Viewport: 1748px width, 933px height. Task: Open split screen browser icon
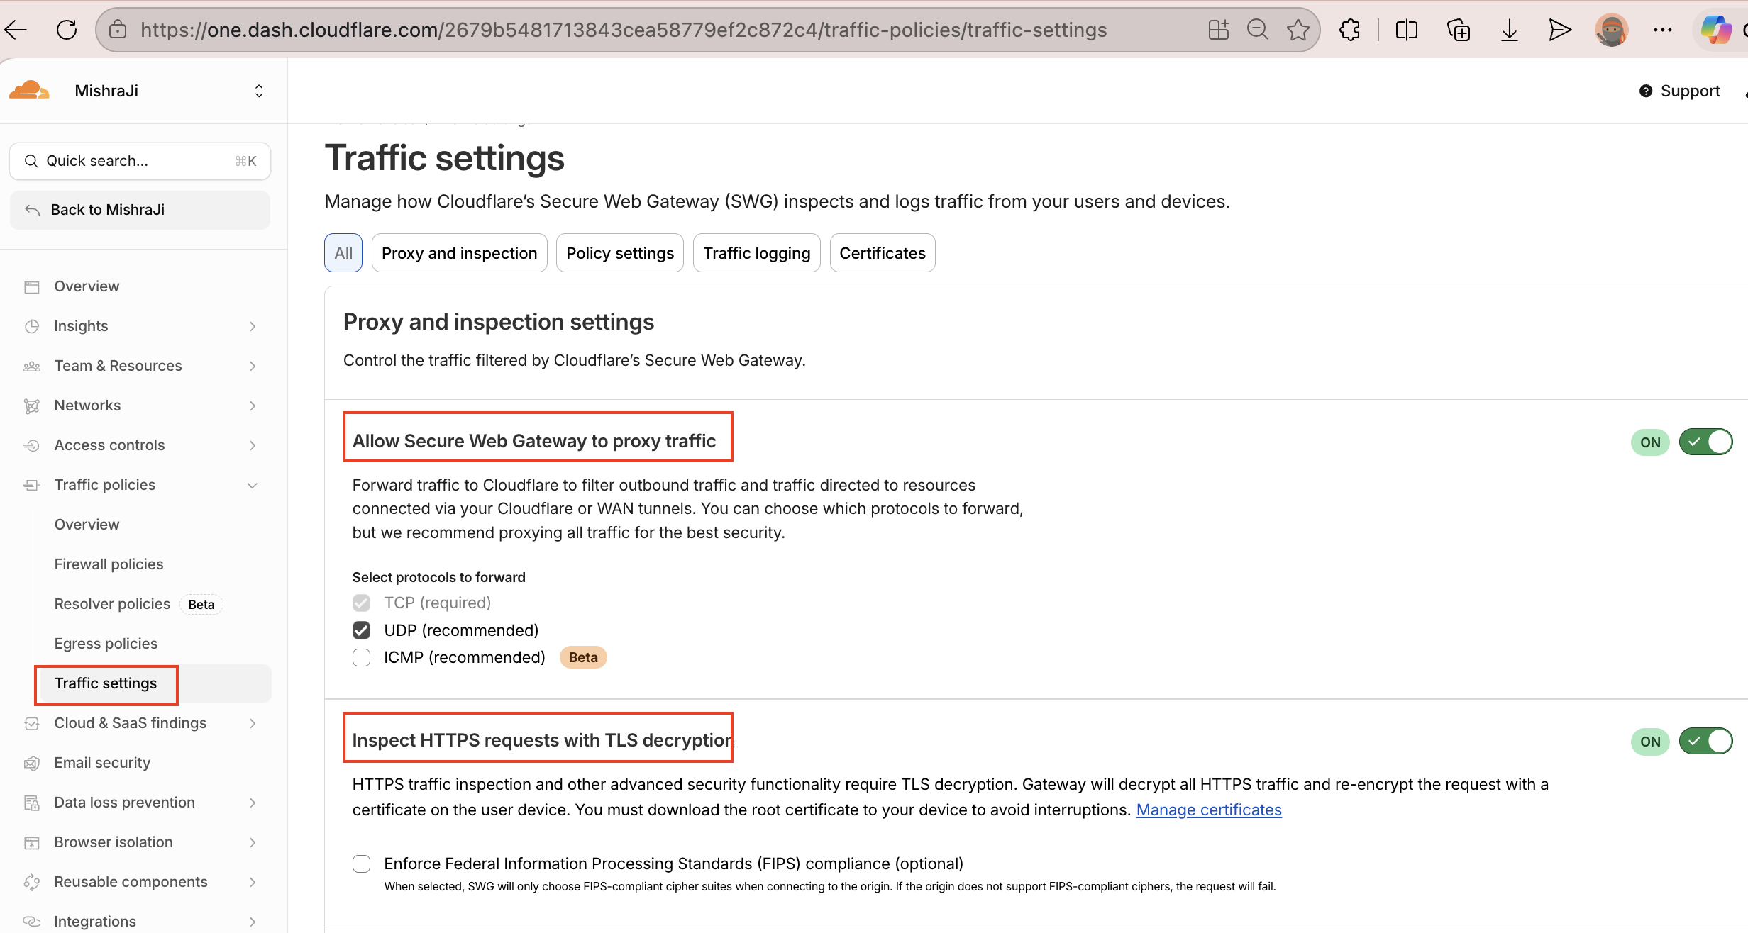coord(1406,30)
